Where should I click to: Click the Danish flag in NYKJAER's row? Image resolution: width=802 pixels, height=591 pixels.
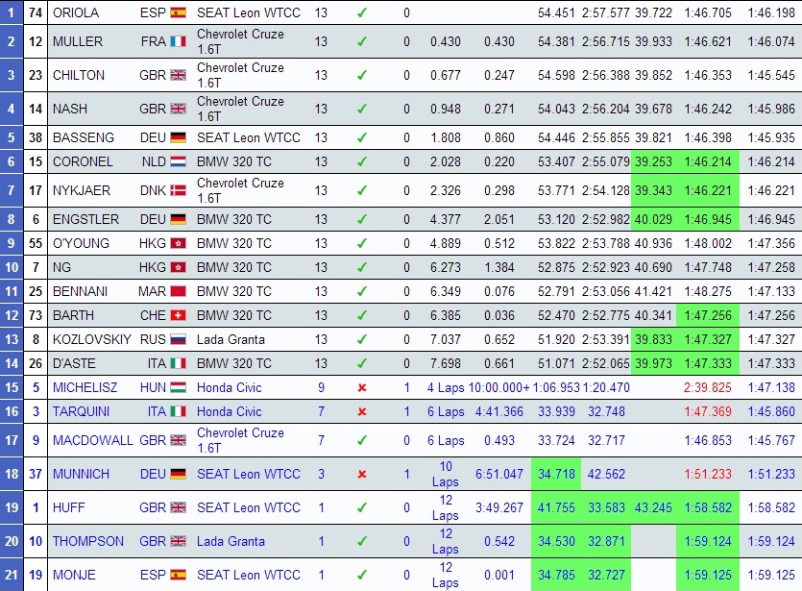tap(178, 191)
